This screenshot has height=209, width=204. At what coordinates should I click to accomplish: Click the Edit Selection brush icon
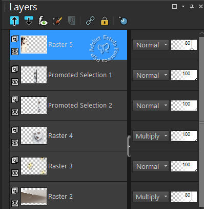tap(57, 21)
